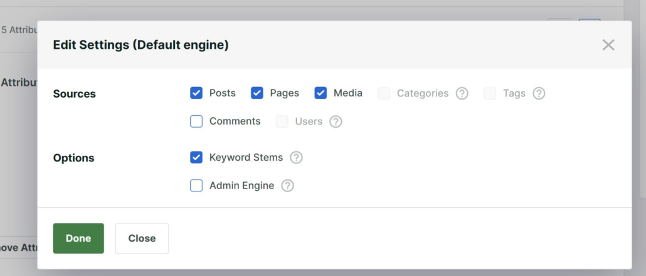Uncheck the Media source checkbox

click(x=320, y=93)
